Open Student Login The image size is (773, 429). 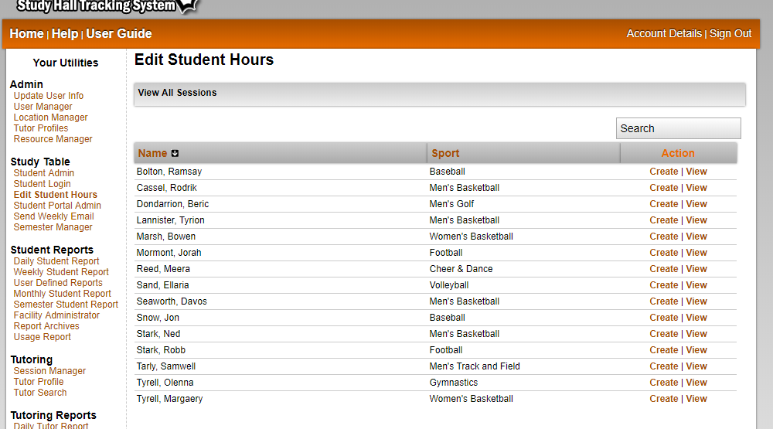tap(42, 184)
